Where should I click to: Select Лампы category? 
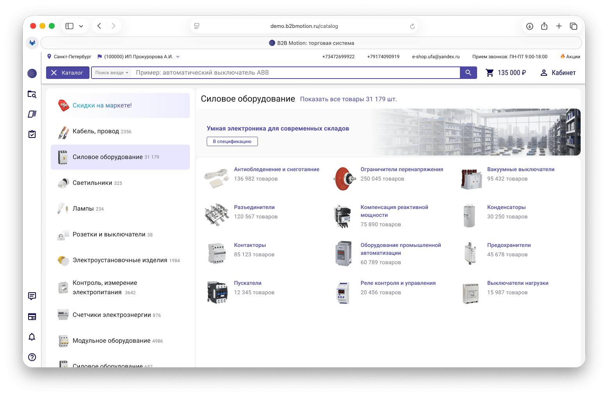120,209
